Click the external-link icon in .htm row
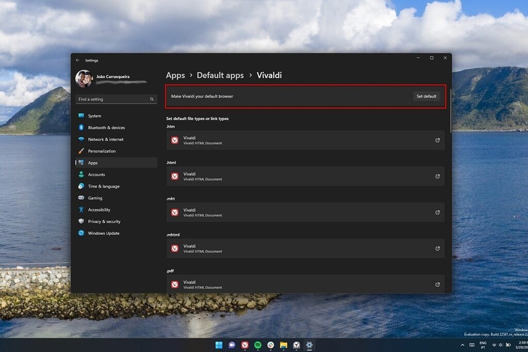The image size is (528, 352). coord(437,140)
